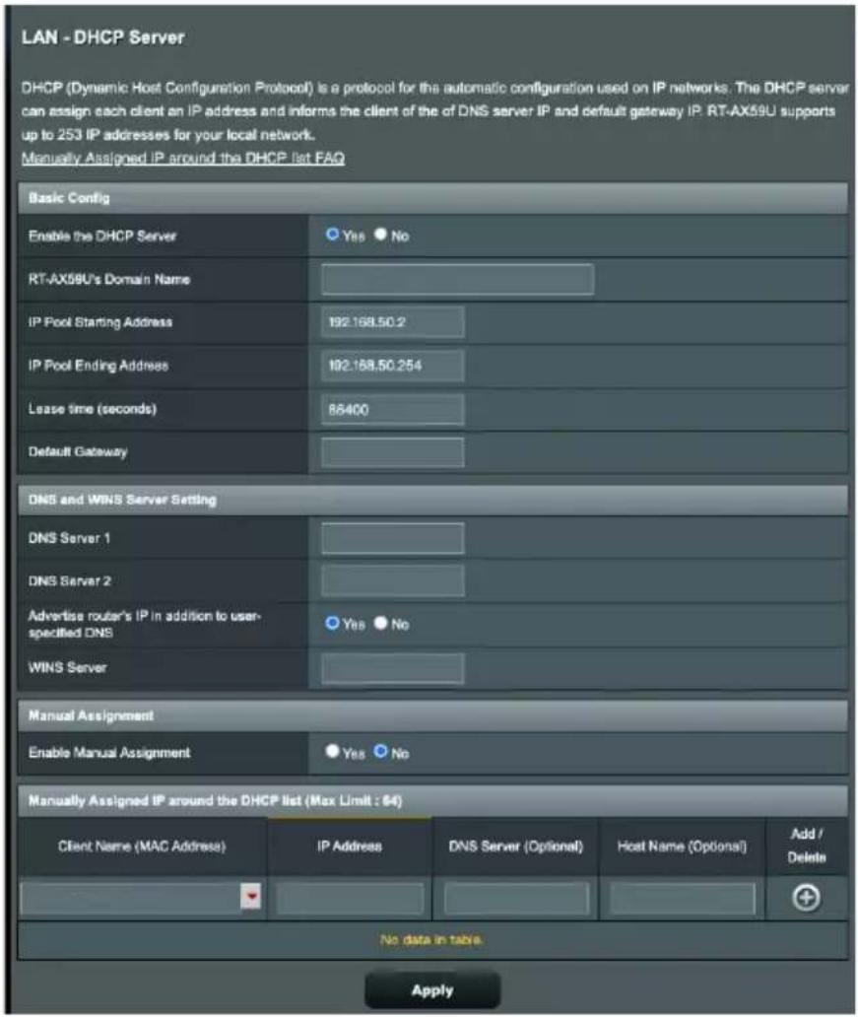
Task: Click the No data in table message
Action: click(x=431, y=939)
